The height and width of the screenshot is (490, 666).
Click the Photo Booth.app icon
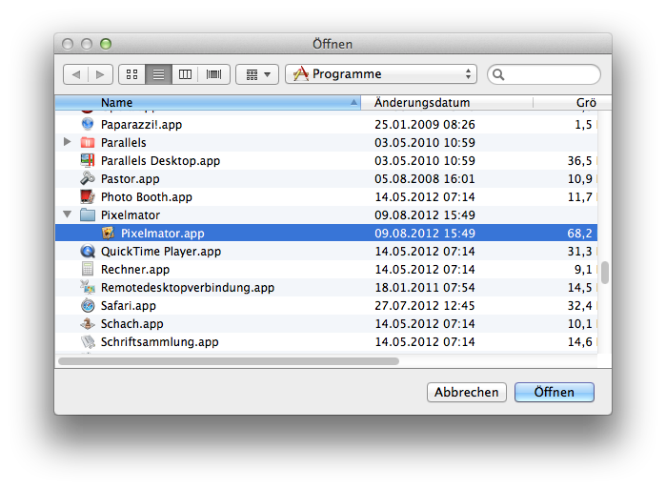pyautogui.click(x=88, y=197)
